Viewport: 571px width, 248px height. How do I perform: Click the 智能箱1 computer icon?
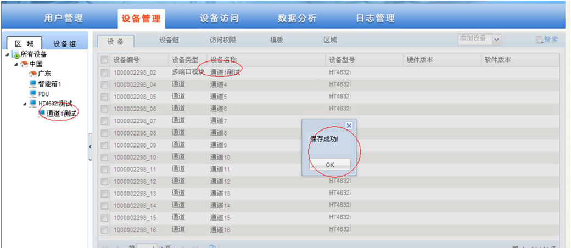coord(32,84)
